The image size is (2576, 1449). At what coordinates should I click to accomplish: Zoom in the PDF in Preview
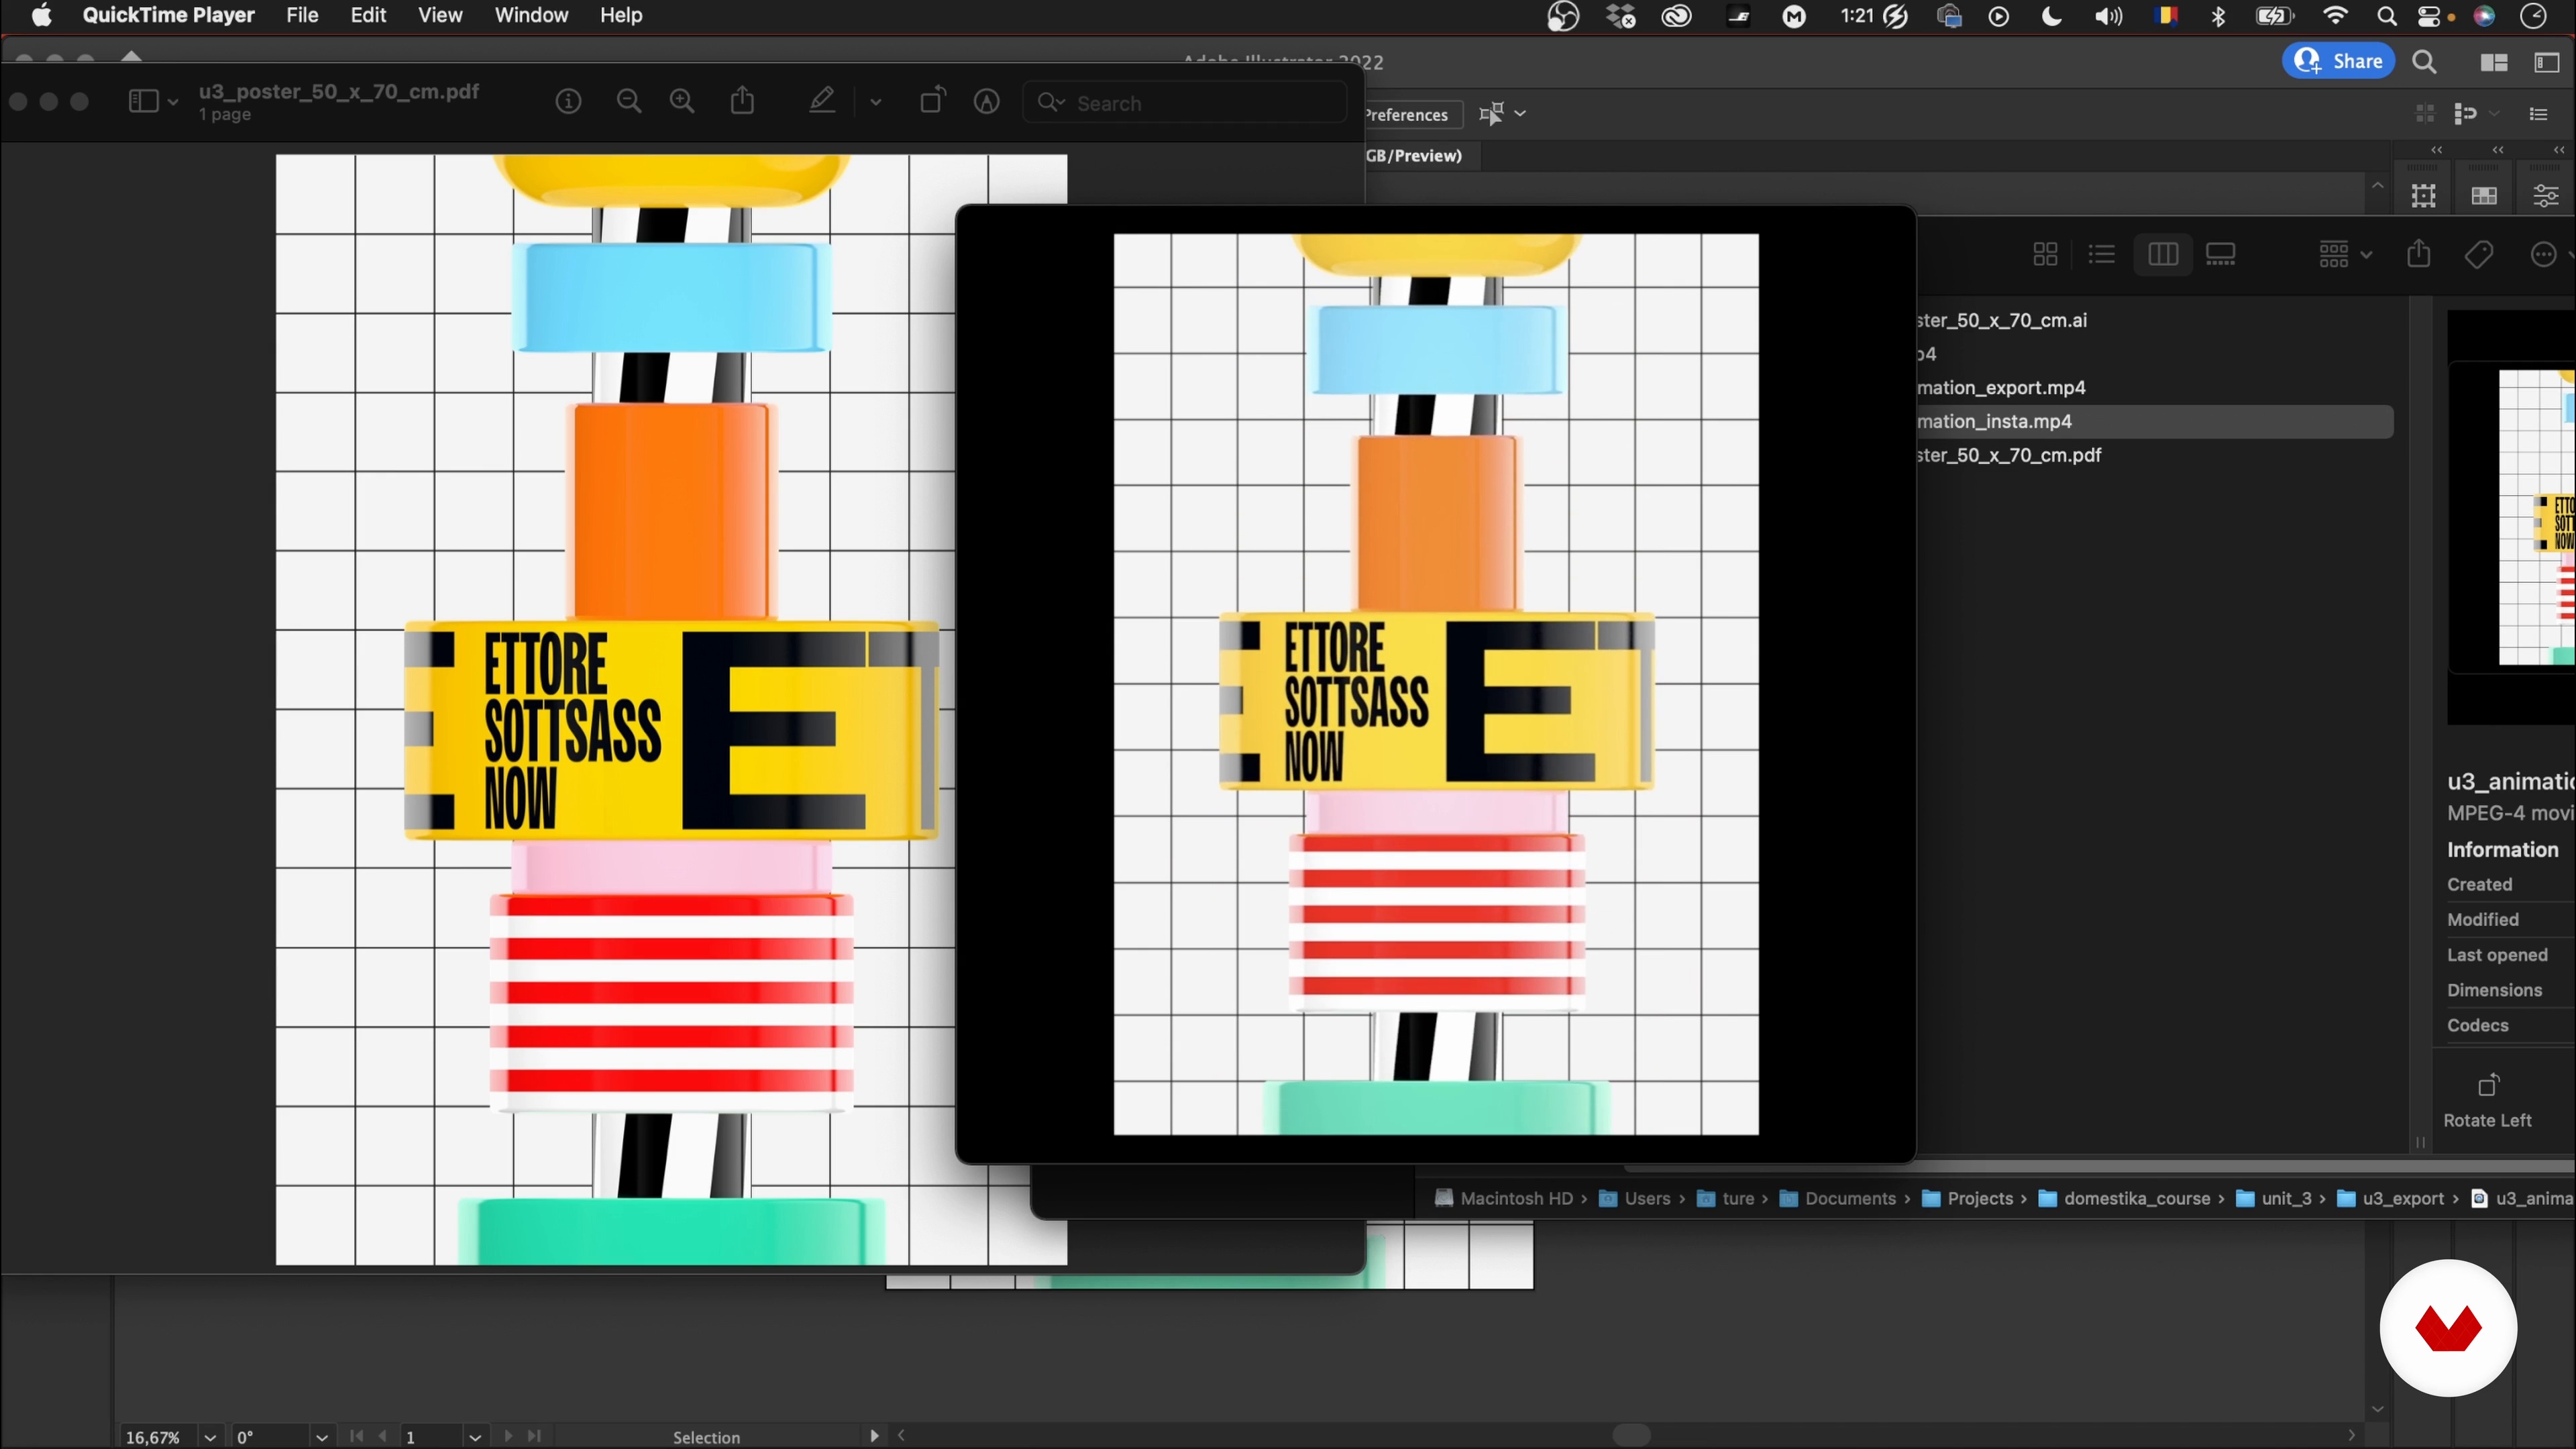[682, 102]
